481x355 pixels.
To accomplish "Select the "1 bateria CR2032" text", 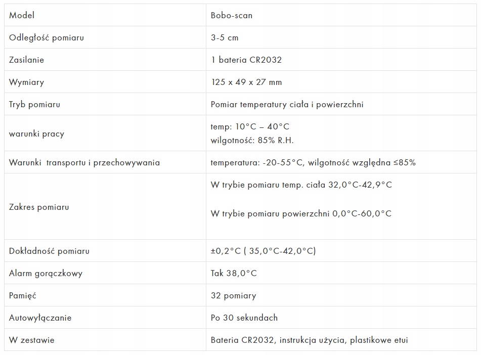I will point(246,60).
